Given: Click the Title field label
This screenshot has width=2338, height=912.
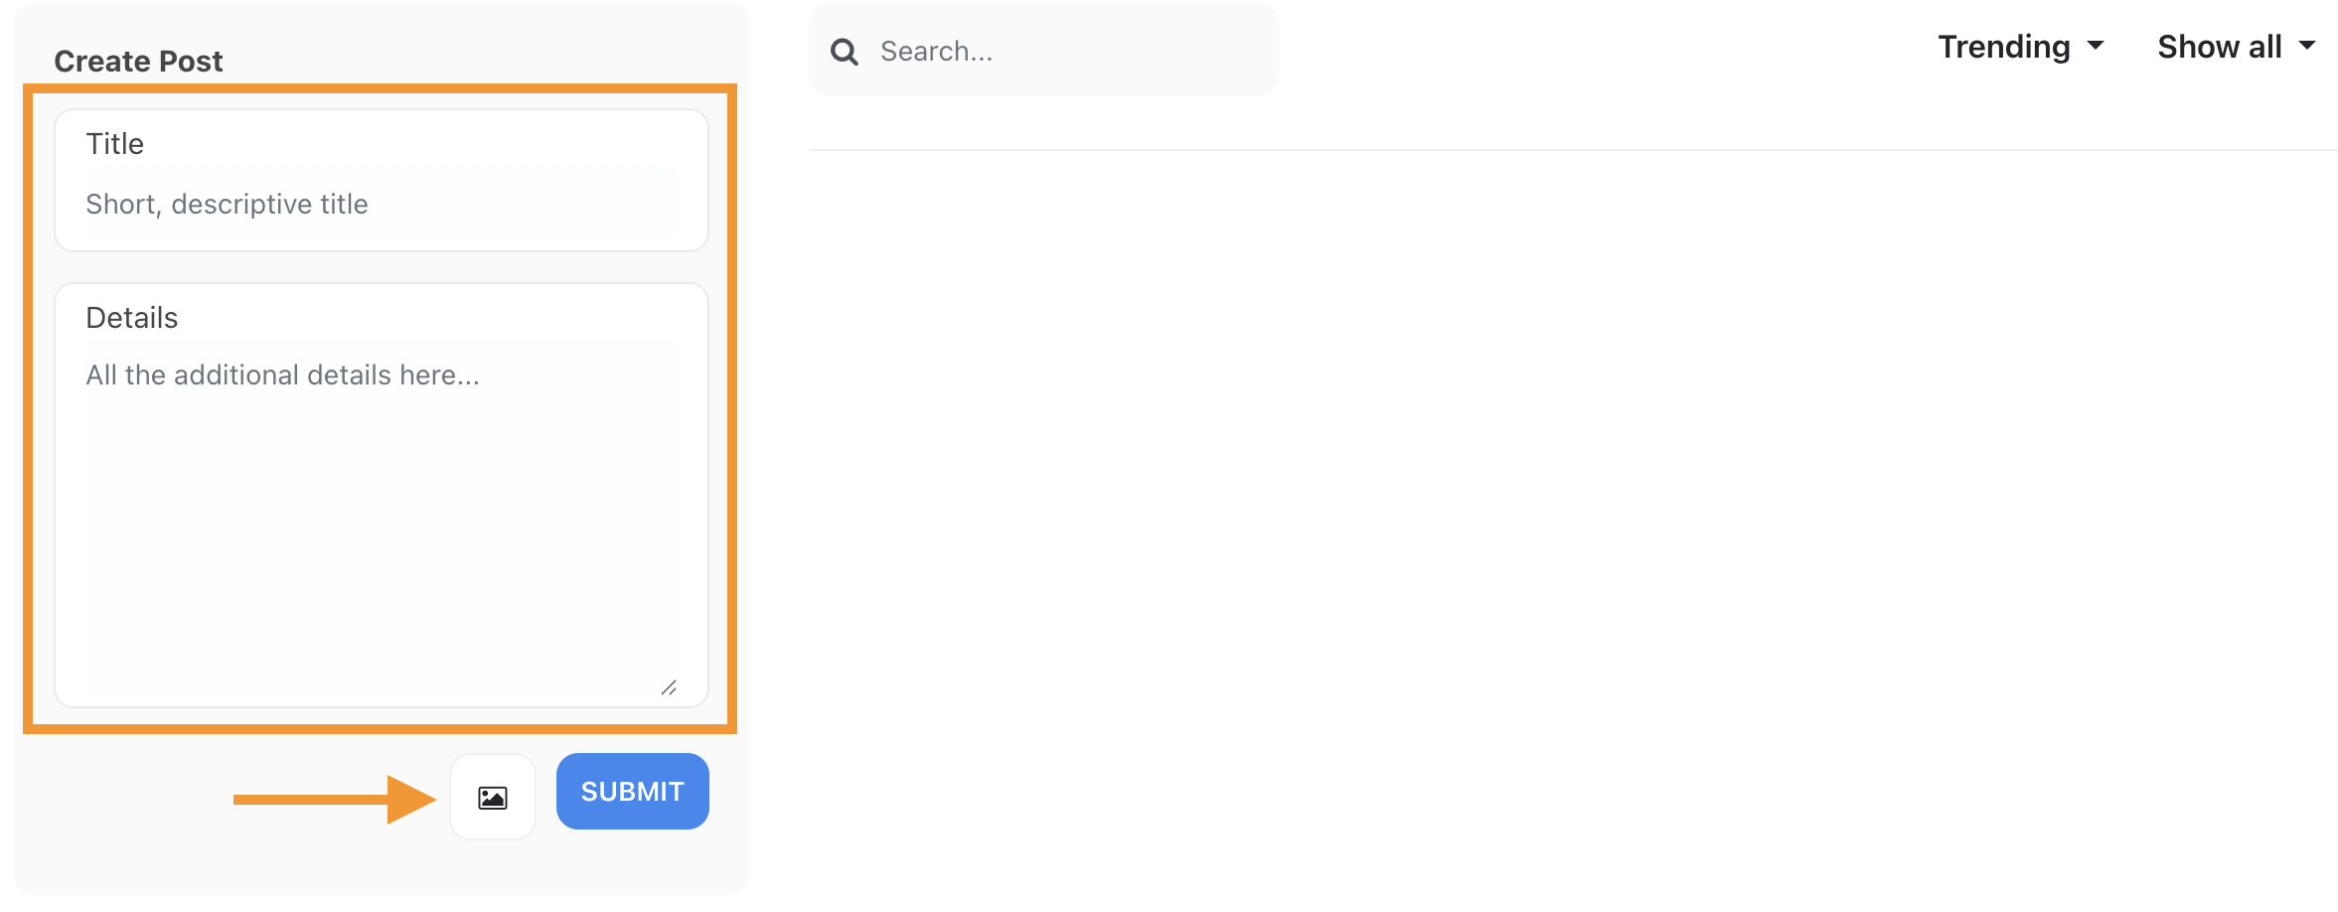Looking at the screenshot, I should coord(115,144).
